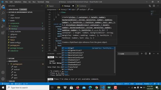Open notifications bell in status bar
Screen dimensions: 161x90
[158, 84]
